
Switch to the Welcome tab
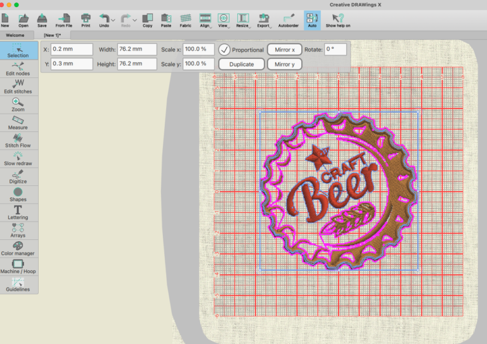pyautogui.click(x=14, y=36)
